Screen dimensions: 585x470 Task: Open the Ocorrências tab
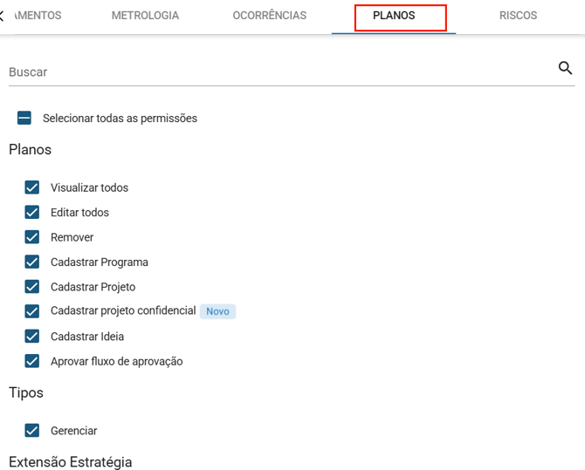click(x=269, y=16)
